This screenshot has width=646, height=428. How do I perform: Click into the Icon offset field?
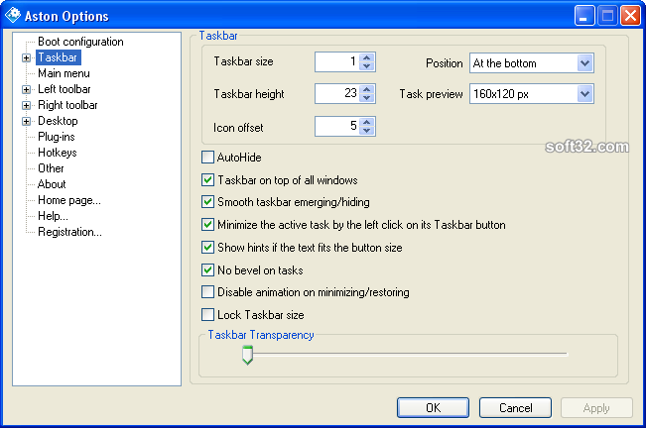337,126
